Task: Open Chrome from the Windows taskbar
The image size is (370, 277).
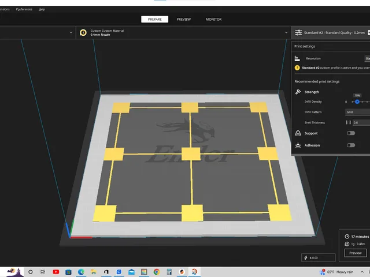Action: click(x=157, y=272)
